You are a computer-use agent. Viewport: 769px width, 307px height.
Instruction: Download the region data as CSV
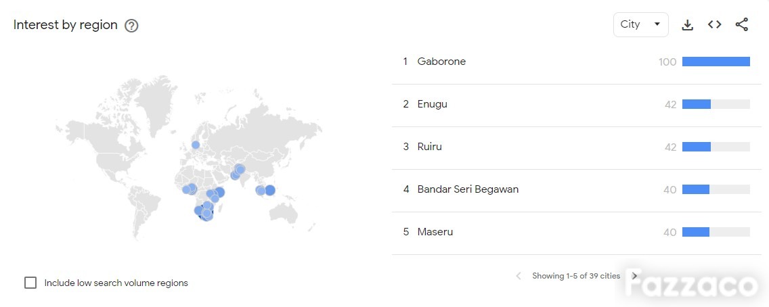(688, 25)
